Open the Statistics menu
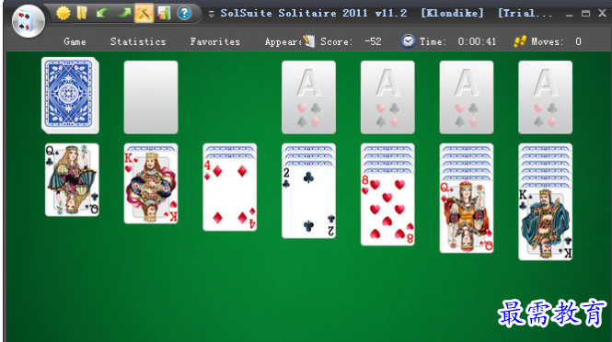Viewport: 612px width, 342px height. point(138,41)
